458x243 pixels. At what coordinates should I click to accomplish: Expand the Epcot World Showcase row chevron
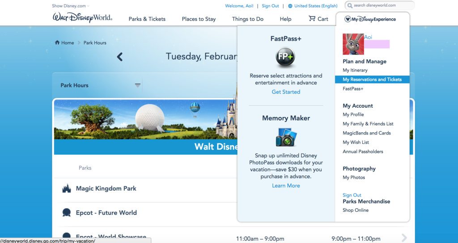pos(404,238)
